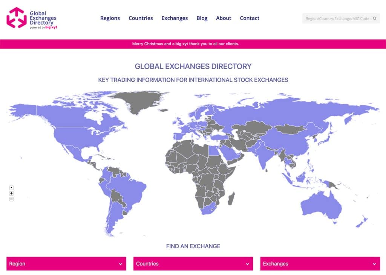
Task: Click Australia on the world map
Action: [x=320, y=207]
